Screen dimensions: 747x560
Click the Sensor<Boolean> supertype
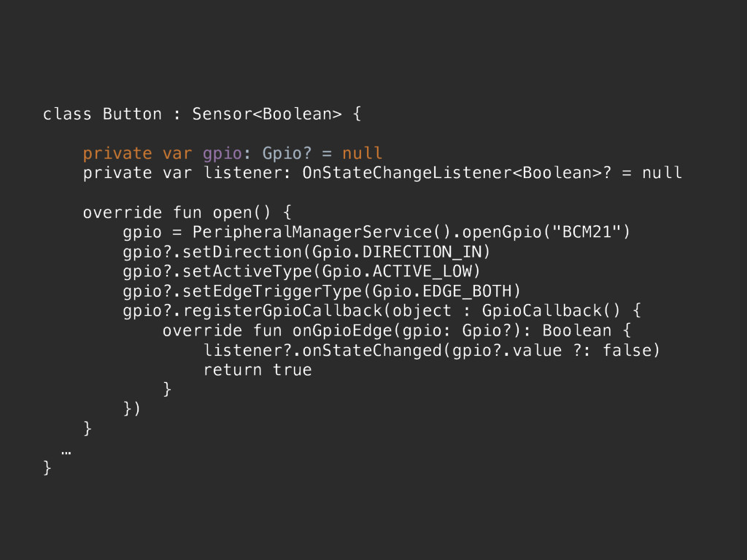(x=267, y=114)
